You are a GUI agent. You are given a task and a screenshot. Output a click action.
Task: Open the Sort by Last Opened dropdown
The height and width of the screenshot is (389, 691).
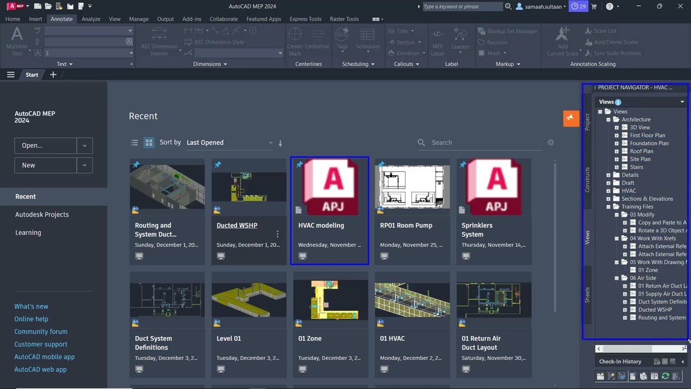[229, 143]
